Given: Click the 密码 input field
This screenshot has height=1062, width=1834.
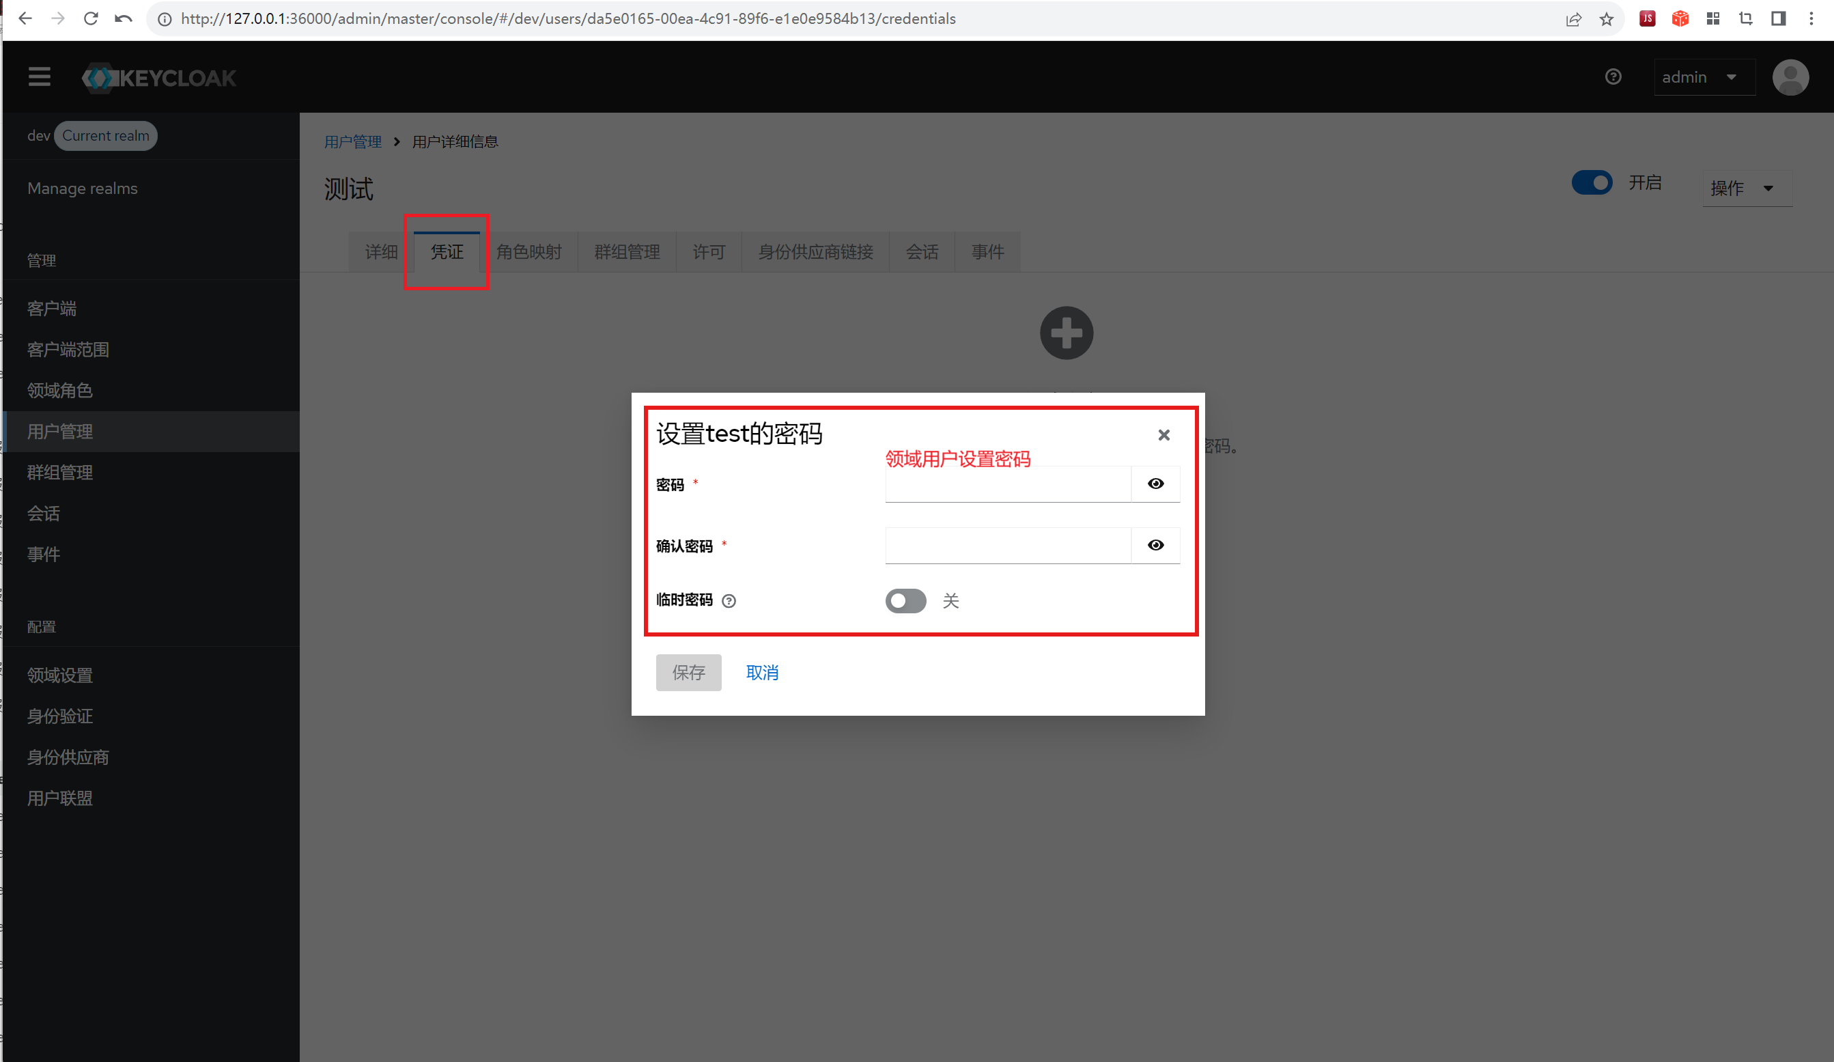Looking at the screenshot, I should [1007, 485].
